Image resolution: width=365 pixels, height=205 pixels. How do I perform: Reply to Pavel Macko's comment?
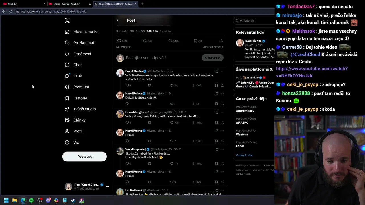point(127,85)
